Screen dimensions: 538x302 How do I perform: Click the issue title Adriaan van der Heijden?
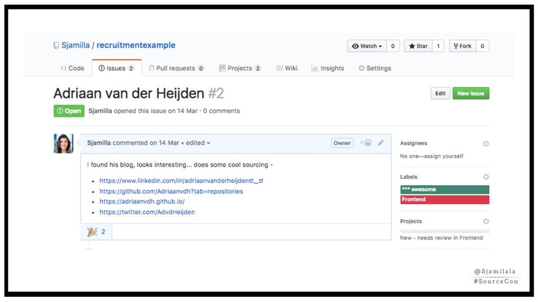click(x=129, y=93)
